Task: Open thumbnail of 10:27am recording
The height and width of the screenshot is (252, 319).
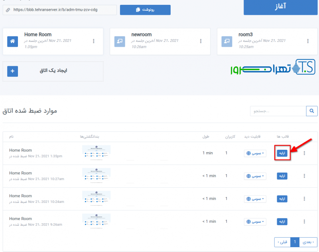Action: (96, 173)
